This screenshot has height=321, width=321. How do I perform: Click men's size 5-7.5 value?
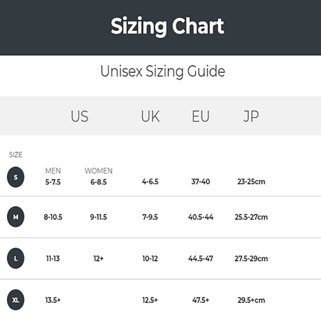point(53,182)
